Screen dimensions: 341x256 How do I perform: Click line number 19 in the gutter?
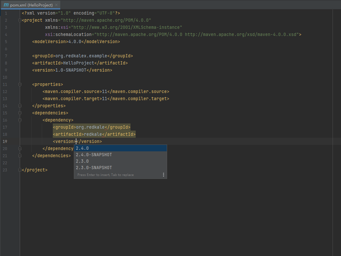tap(5, 141)
